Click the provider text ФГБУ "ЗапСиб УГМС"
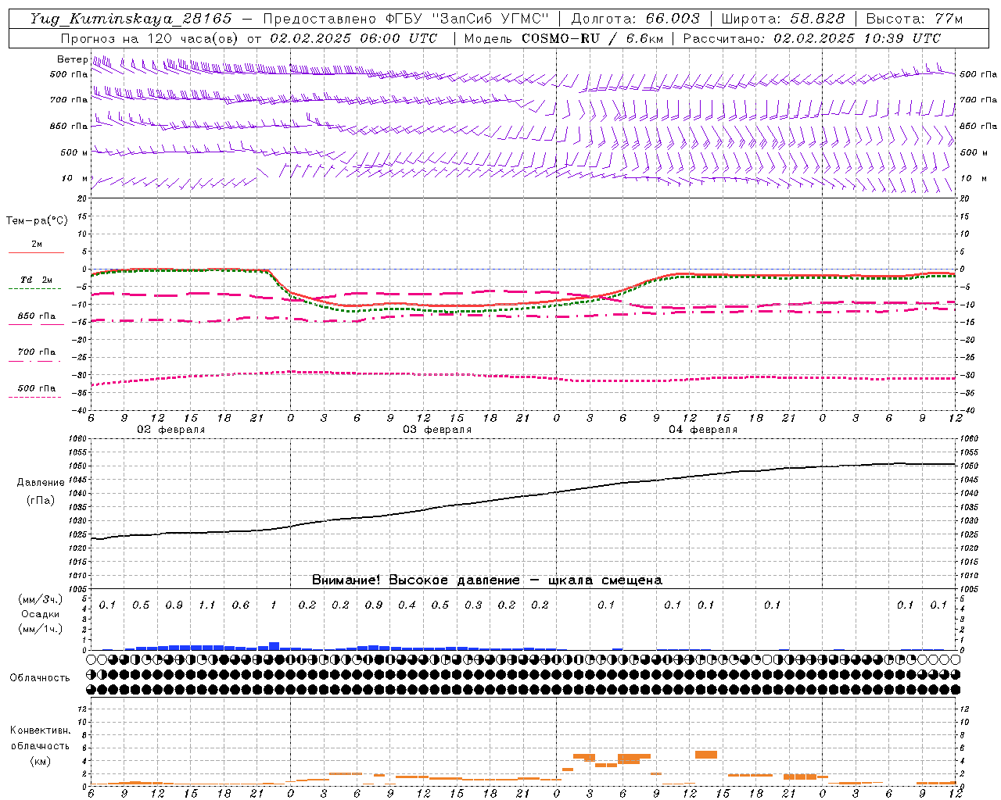Screen dimensions: 1001x800 468,19
